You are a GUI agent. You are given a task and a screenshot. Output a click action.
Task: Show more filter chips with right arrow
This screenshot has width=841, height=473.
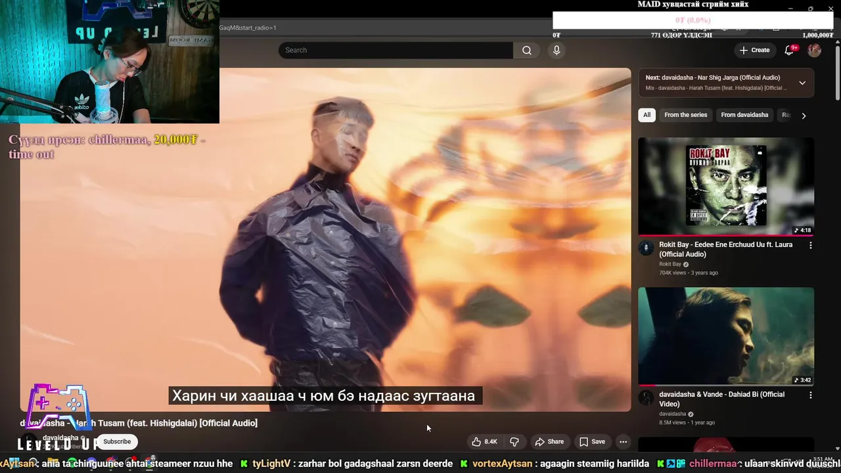pyautogui.click(x=804, y=116)
